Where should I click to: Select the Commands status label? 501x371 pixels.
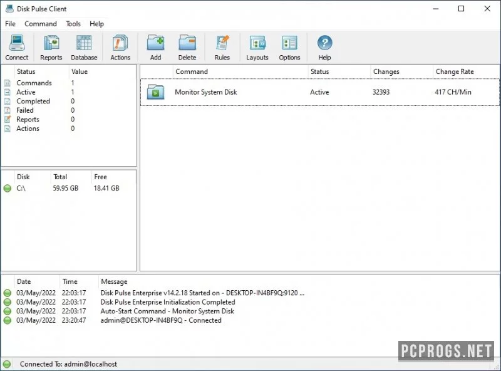34,83
